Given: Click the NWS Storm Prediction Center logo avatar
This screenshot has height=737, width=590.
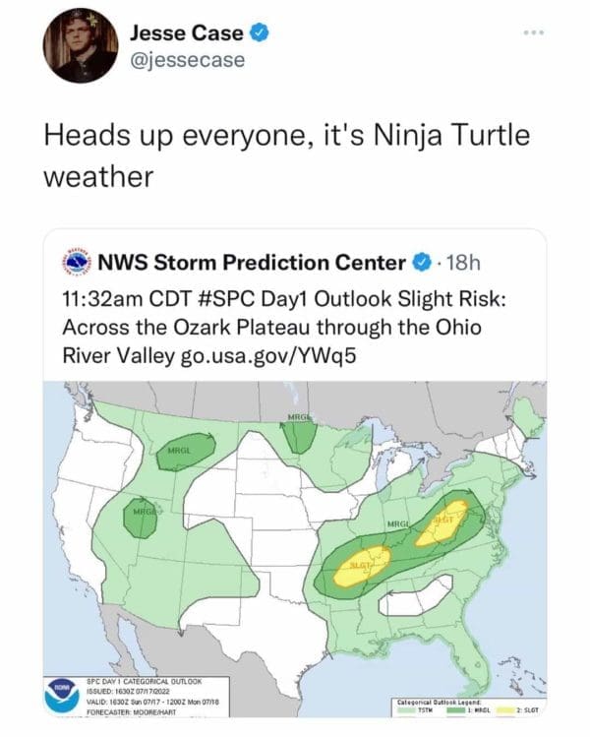Looking at the screenshot, I should coord(77,264).
